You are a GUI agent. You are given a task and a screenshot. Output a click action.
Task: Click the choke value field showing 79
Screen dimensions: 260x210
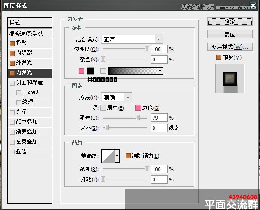(159, 118)
